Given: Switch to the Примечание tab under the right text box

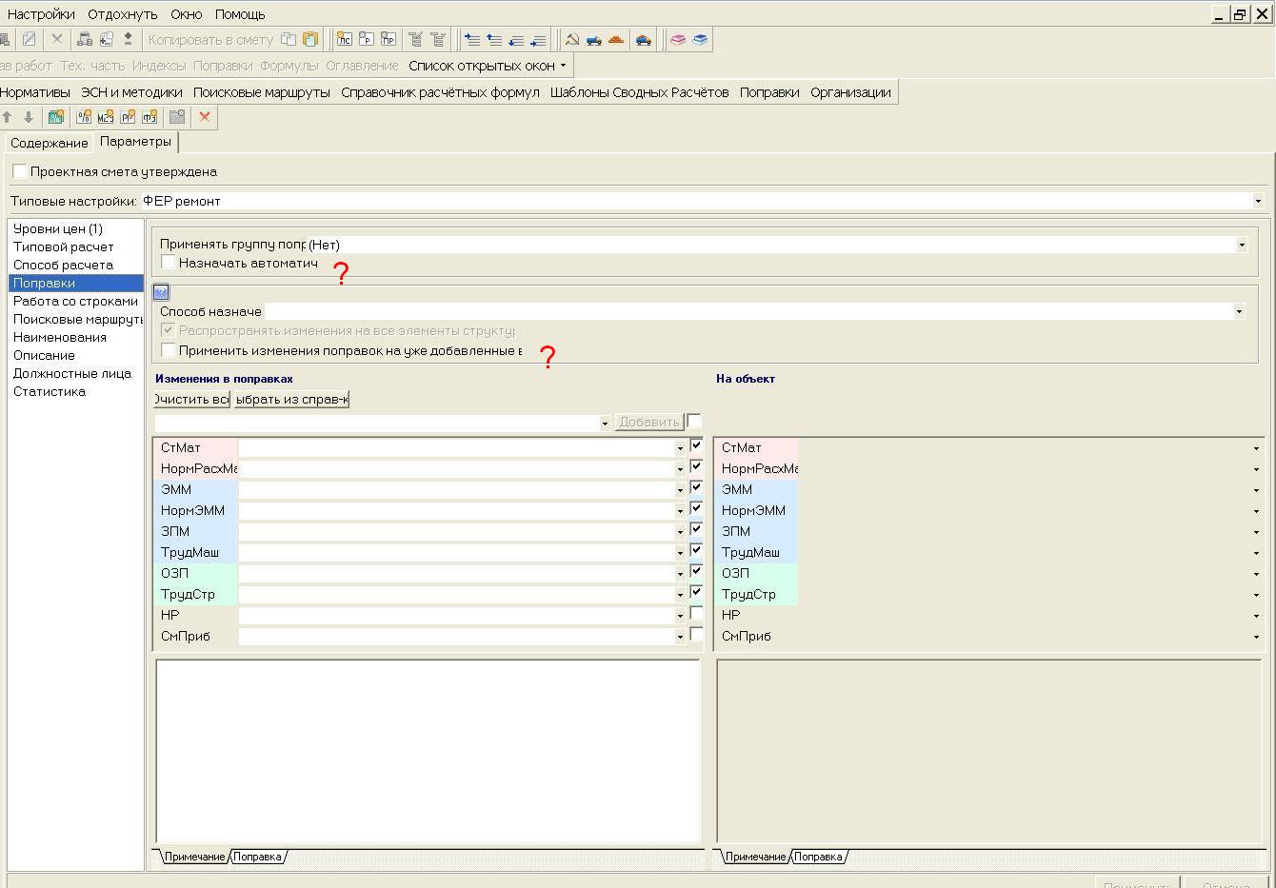Looking at the screenshot, I should [x=755, y=857].
